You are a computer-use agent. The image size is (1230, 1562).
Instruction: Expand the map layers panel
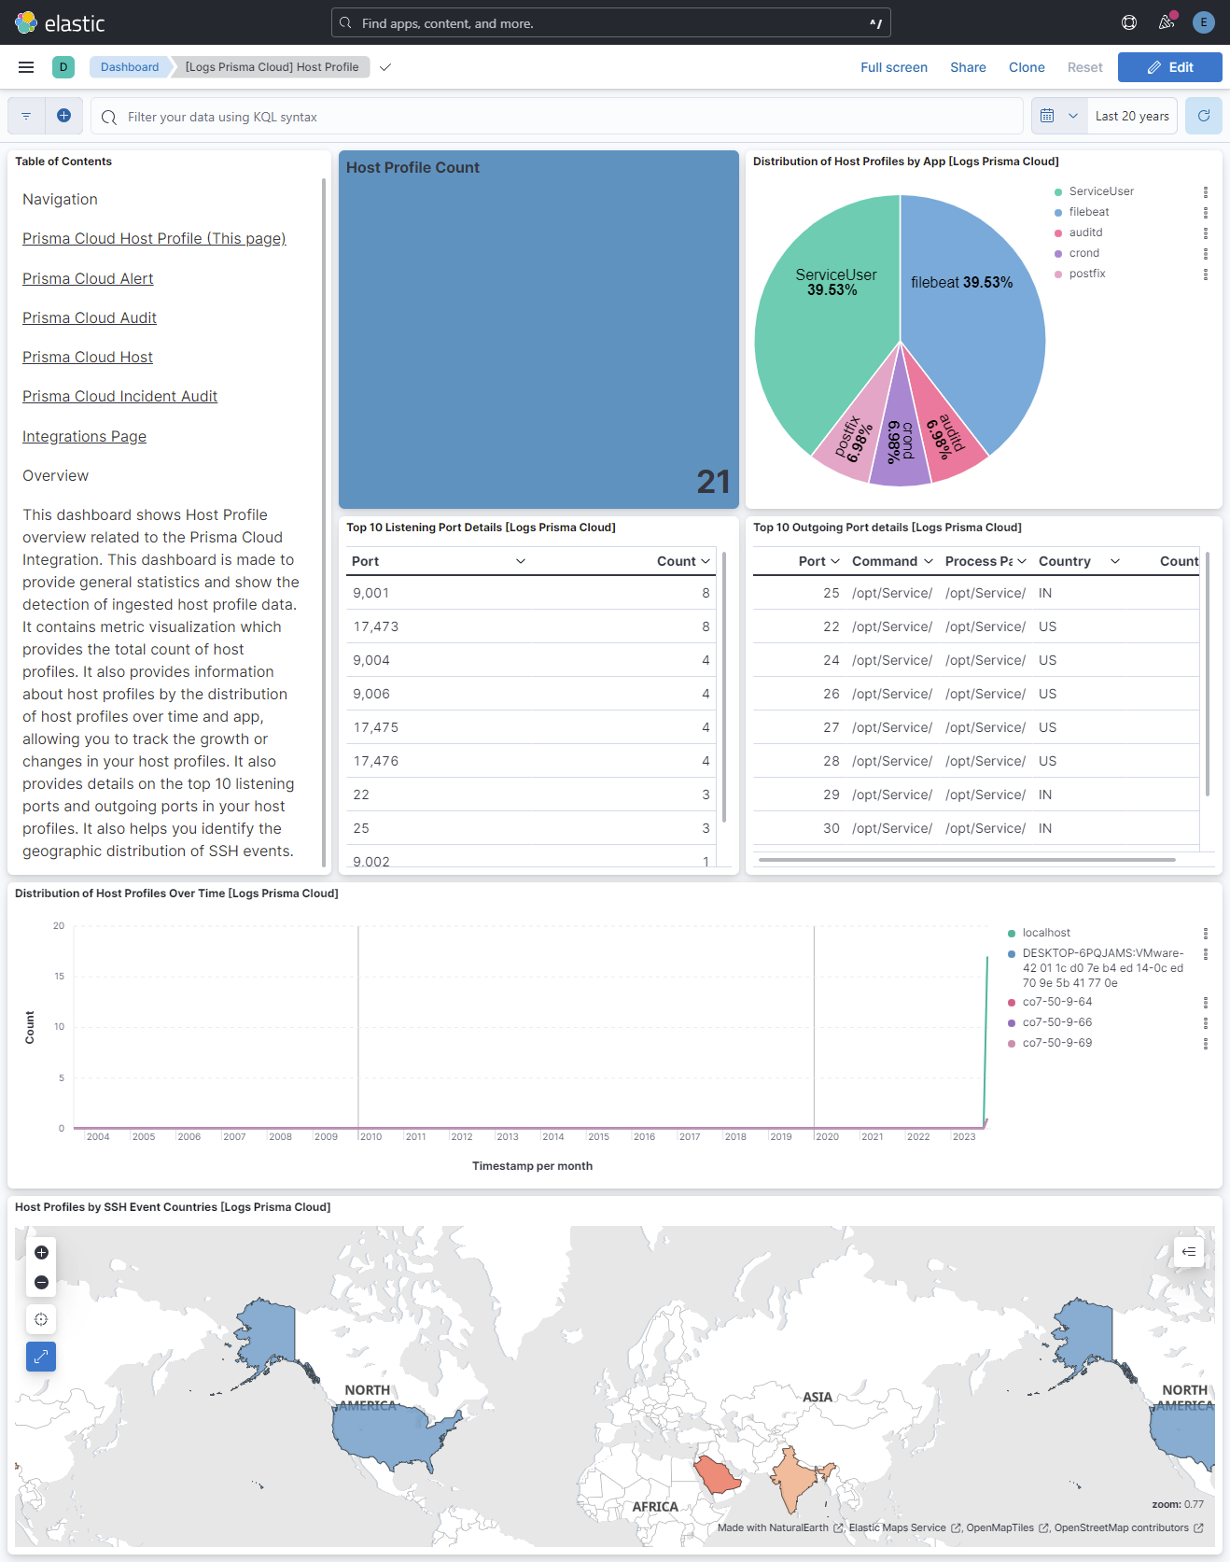pos(1188,1251)
